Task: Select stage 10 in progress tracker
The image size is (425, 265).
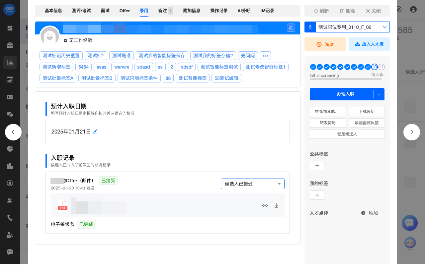Action: 375,67
